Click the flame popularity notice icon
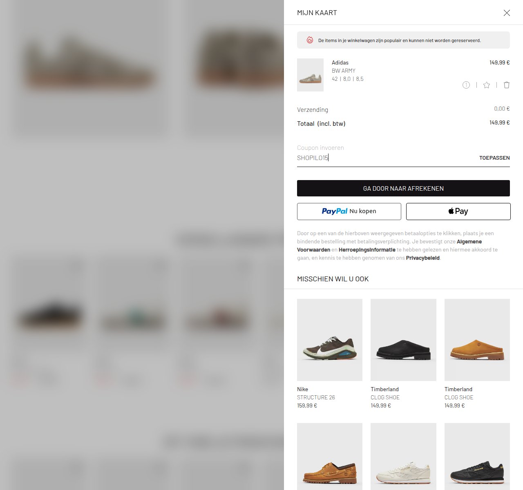Image resolution: width=523 pixels, height=490 pixels. click(310, 40)
